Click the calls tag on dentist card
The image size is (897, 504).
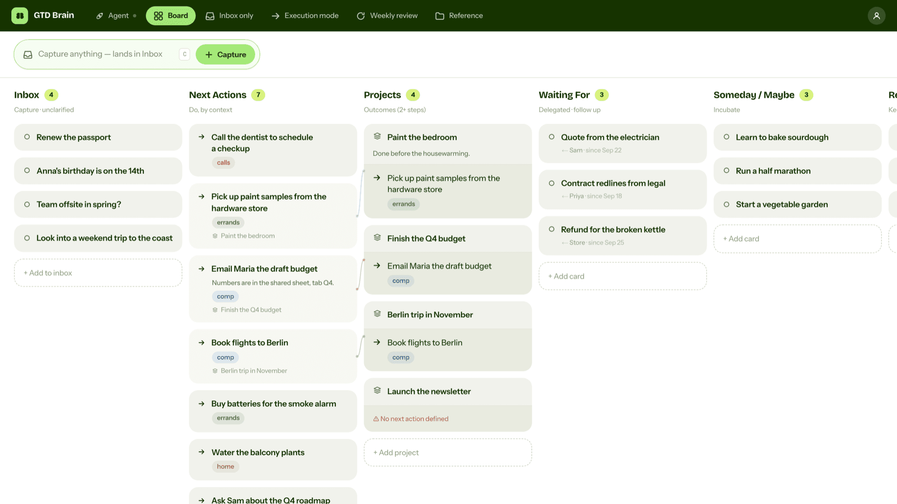(223, 162)
